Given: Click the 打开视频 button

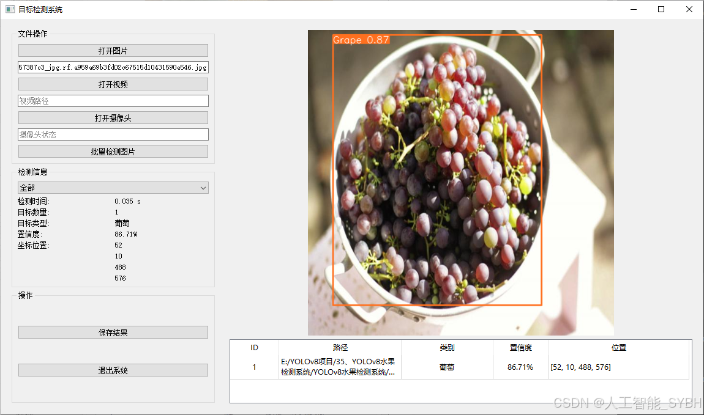Looking at the screenshot, I should [x=113, y=84].
